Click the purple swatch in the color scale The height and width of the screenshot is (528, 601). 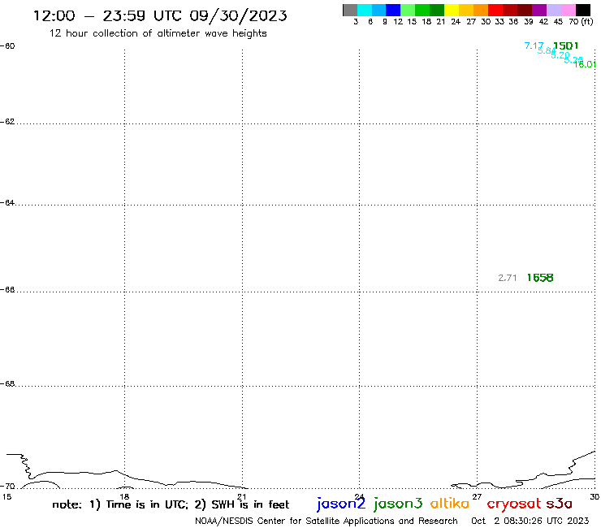click(539, 10)
